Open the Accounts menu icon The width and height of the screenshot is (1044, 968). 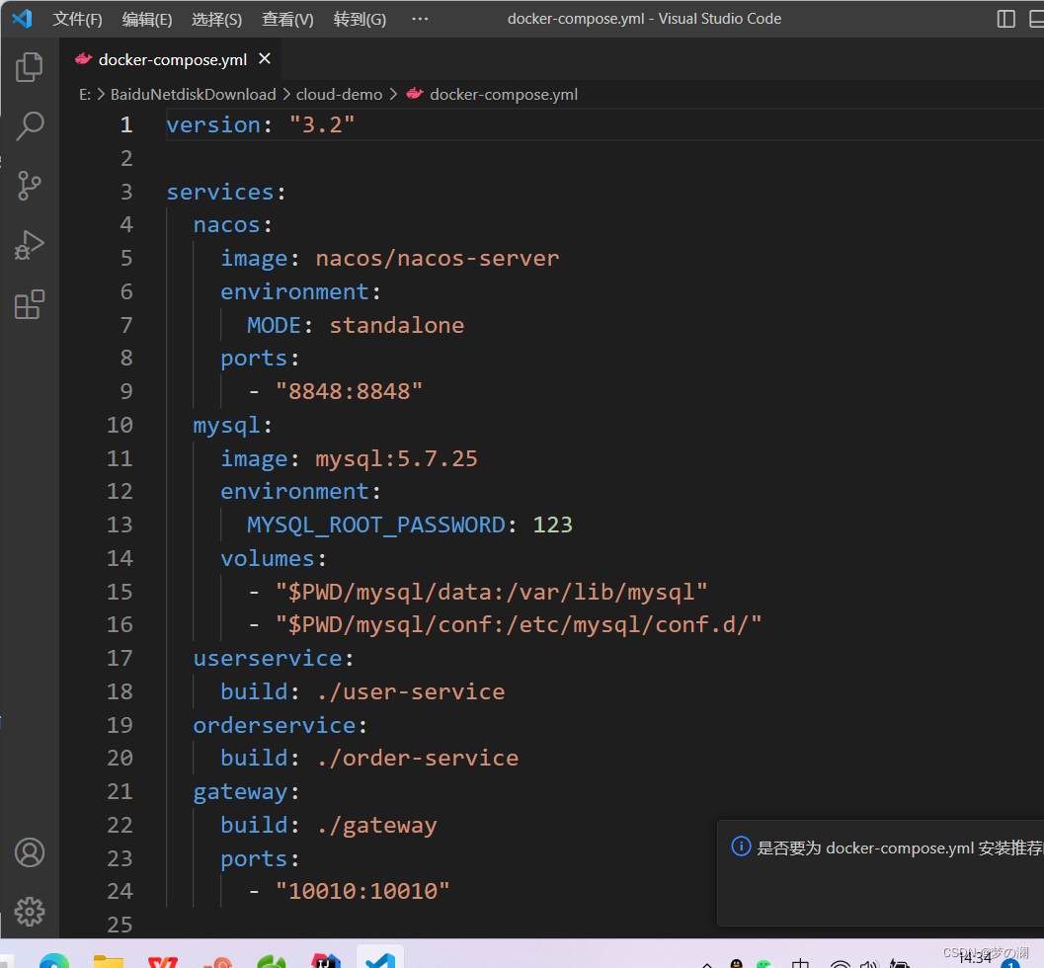(30, 852)
